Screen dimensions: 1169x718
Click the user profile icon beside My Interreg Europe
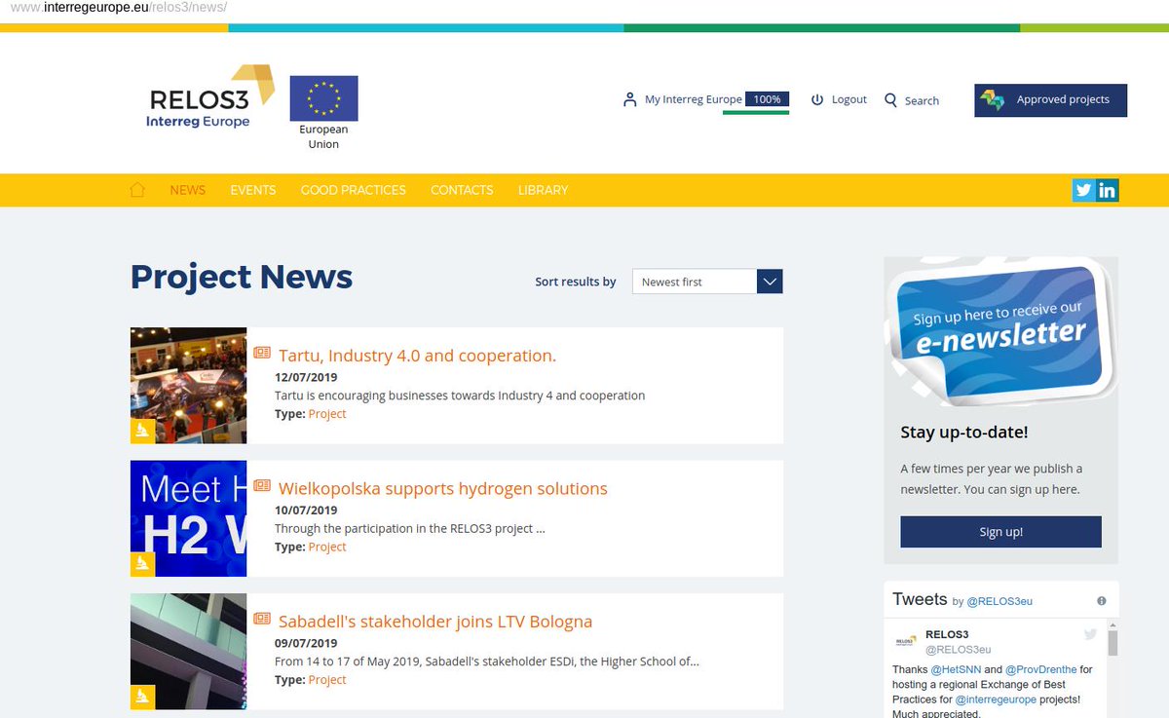(629, 99)
